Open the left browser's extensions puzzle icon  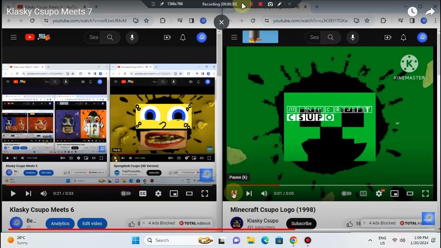point(163,21)
